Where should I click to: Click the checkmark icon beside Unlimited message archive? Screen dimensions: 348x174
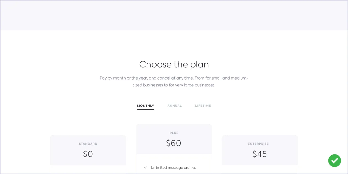pyautogui.click(x=146, y=168)
